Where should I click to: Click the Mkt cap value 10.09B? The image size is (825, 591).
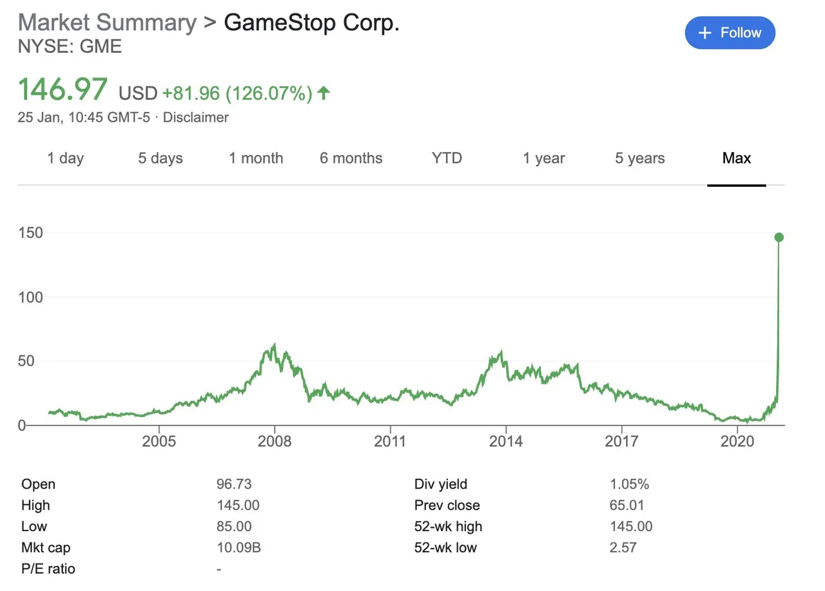(238, 548)
